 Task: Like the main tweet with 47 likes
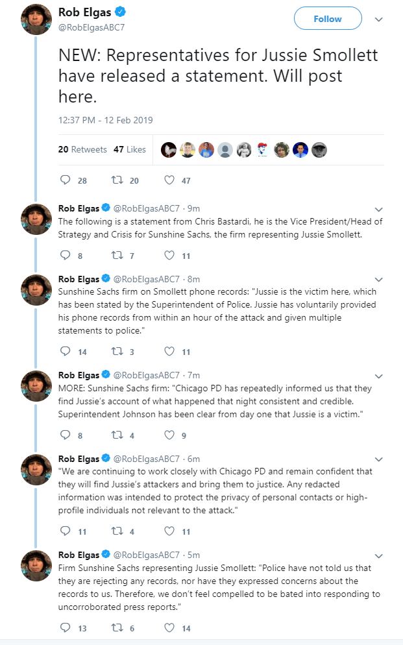tap(169, 180)
